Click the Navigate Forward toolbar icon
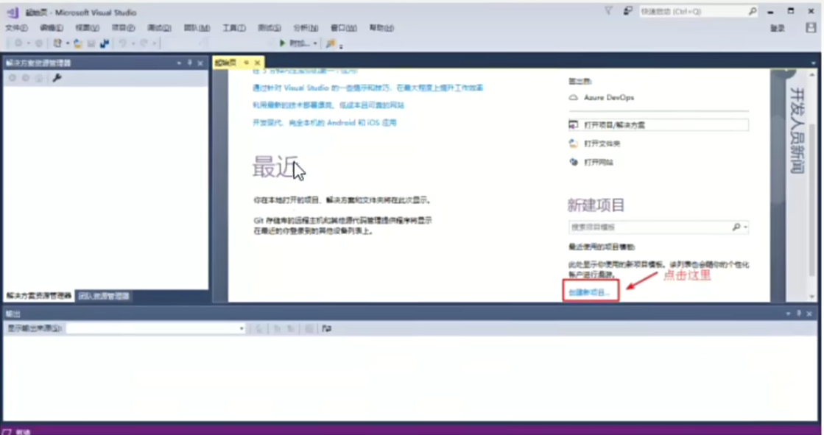 (38, 43)
